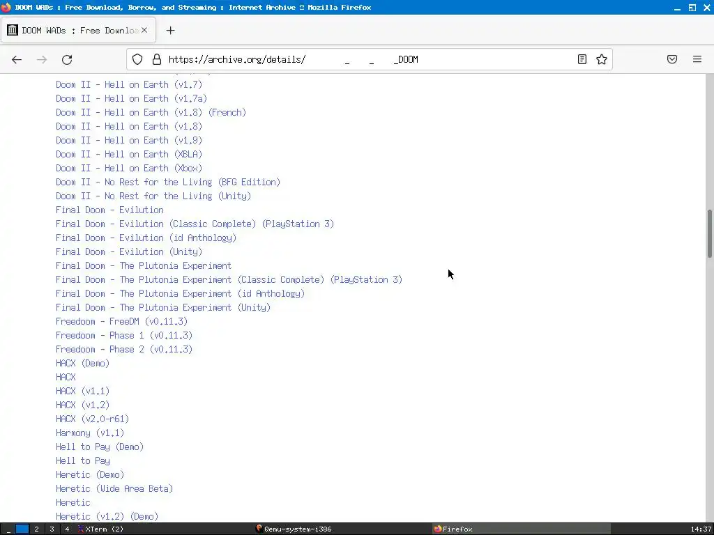Switch to workspace 3 in taskbar
This screenshot has height=535, width=714.
(x=52, y=529)
